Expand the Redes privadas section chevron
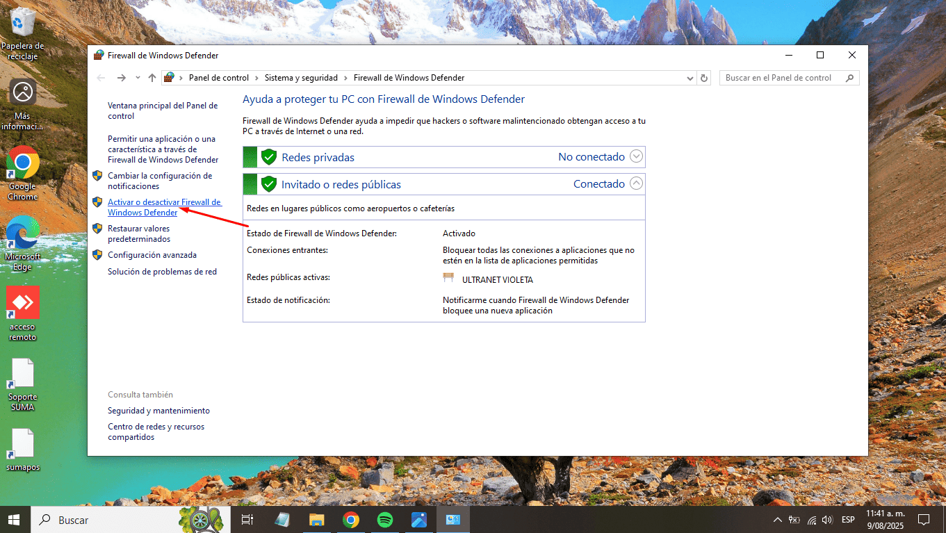This screenshot has width=946, height=533. coord(636,156)
